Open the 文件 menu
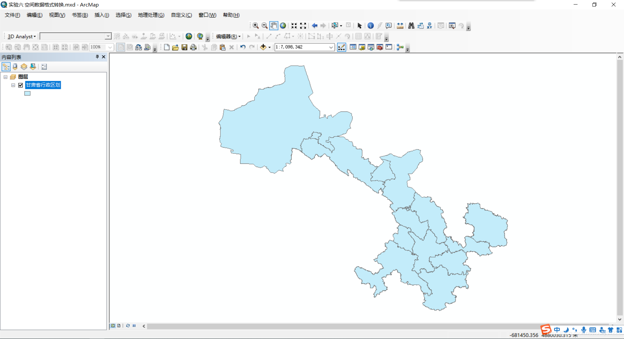The width and height of the screenshot is (624, 339). click(x=12, y=15)
